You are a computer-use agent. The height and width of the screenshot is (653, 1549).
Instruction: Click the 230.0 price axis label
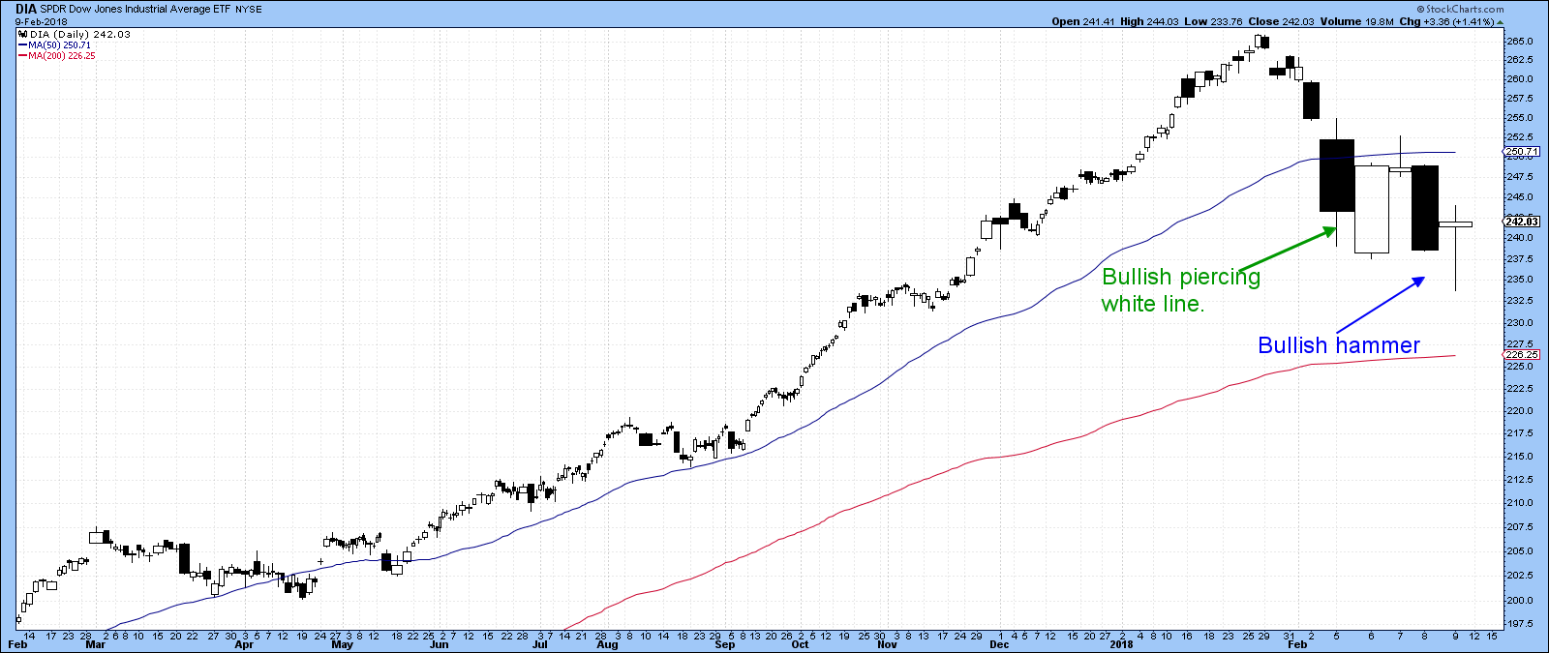1519,323
